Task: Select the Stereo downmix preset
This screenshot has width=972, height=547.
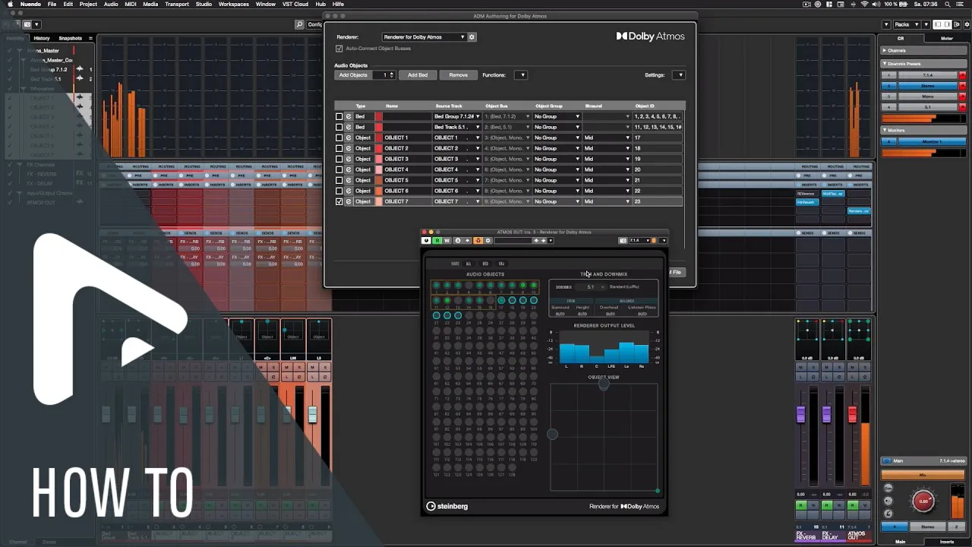Action: coord(927,86)
